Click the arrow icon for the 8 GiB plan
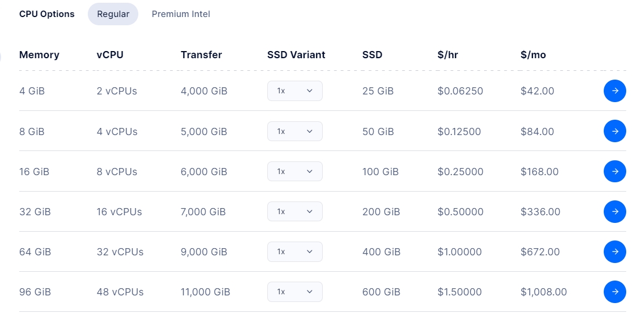 click(615, 131)
